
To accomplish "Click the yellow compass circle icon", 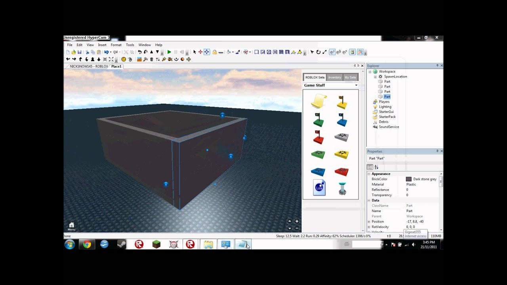I will [124, 59].
